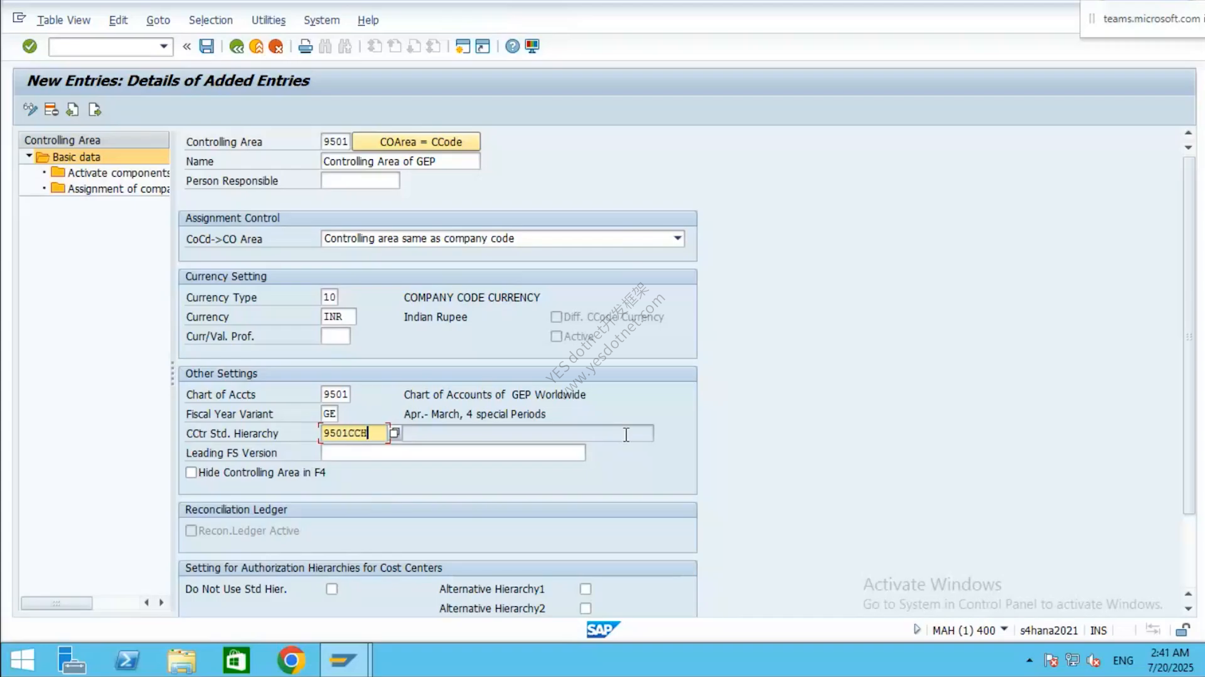Image resolution: width=1205 pixels, height=677 pixels.
Task: Click the COArea = CCode button
Action: click(x=416, y=142)
